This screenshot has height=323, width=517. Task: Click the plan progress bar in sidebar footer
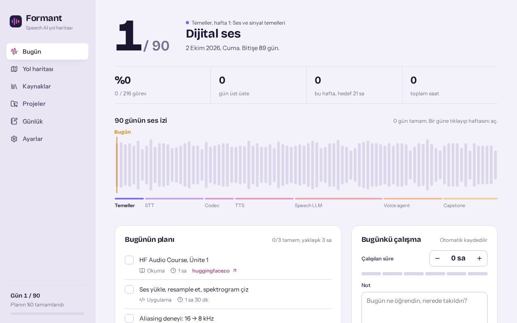click(47, 314)
